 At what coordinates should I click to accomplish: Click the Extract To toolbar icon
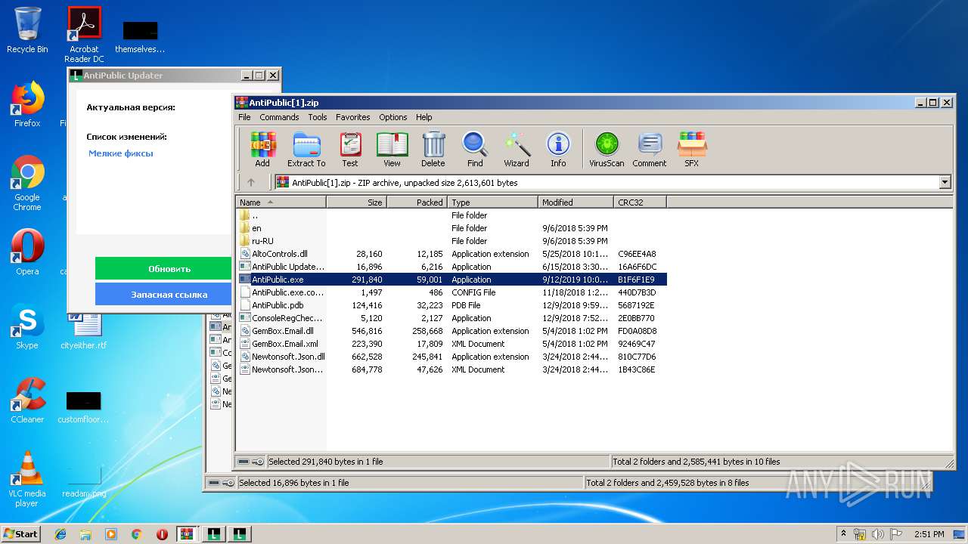pos(306,149)
